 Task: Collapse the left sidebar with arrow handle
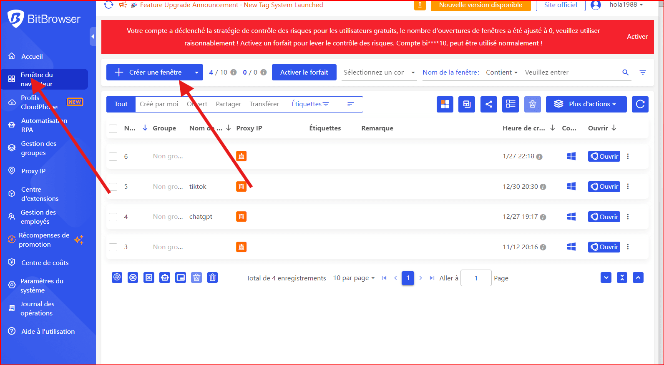click(93, 37)
